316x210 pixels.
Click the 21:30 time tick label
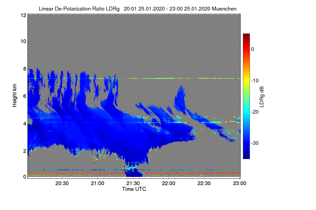(x=133, y=183)
